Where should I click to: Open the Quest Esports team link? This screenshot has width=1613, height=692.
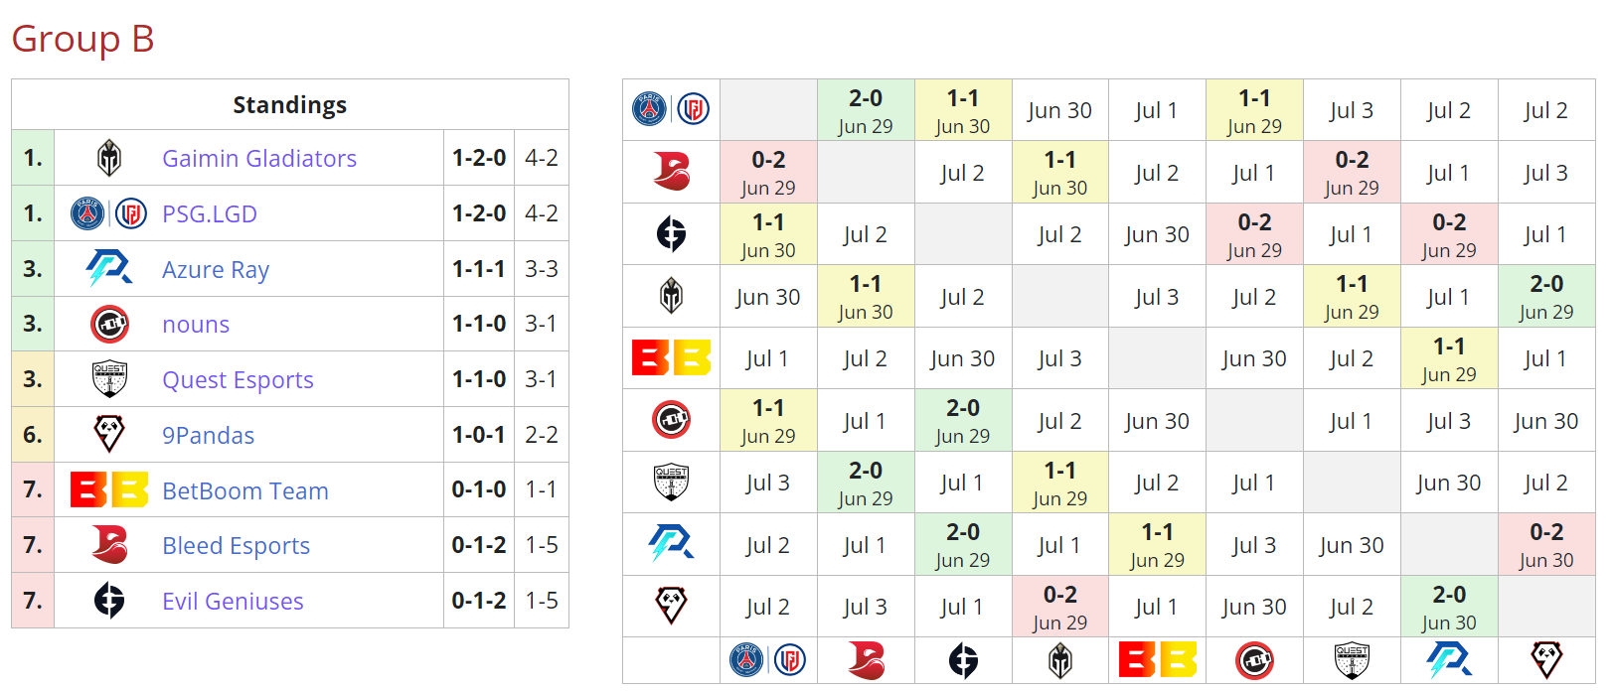(x=238, y=379)
